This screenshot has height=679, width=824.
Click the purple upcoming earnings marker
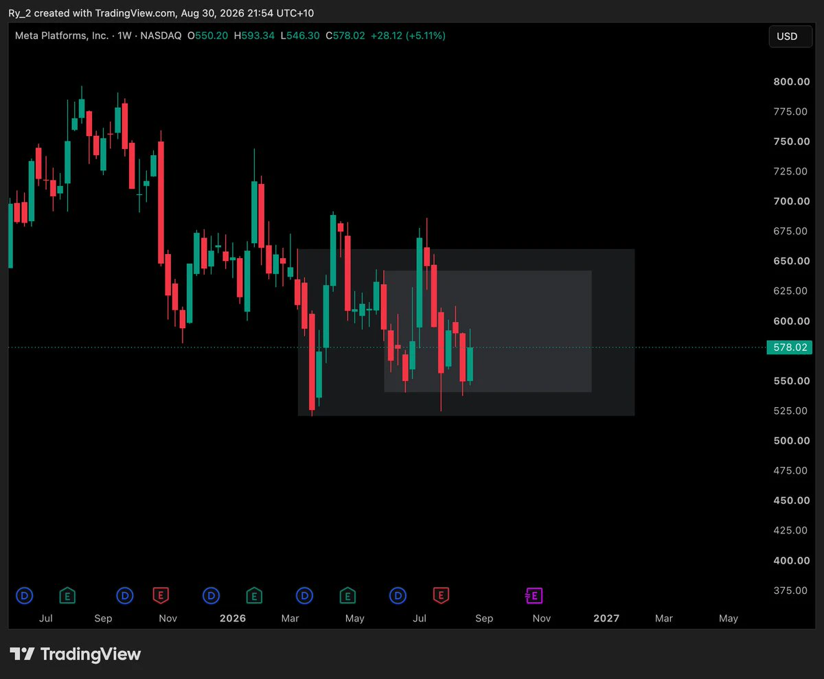[x=534, y=595]
